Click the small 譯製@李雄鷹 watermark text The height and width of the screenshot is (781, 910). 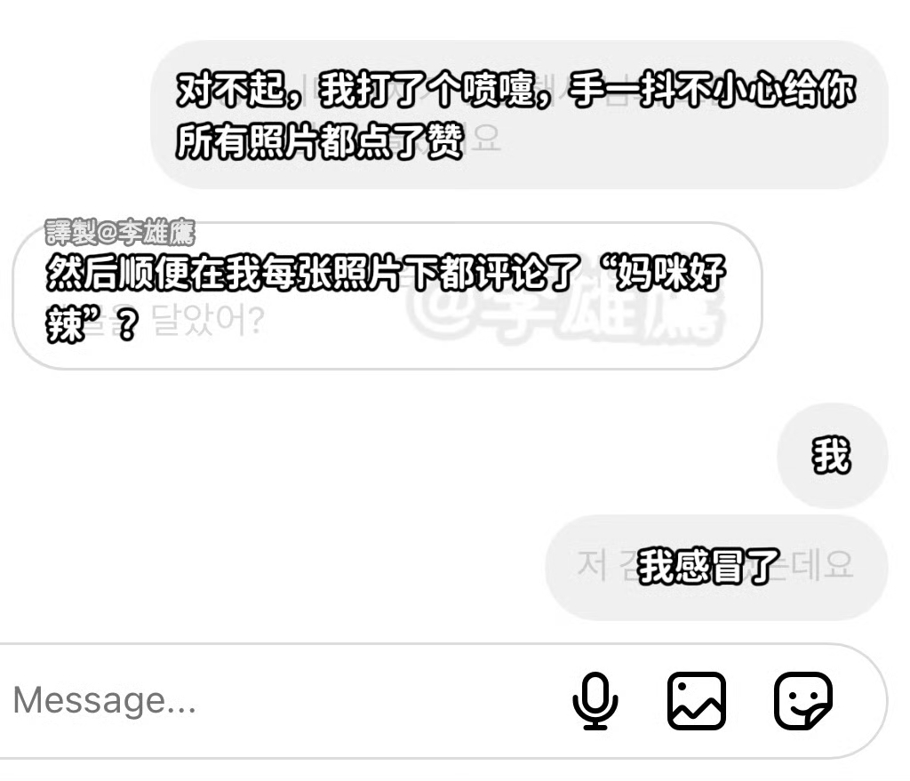pyautogui.click(x=120, y=232)
